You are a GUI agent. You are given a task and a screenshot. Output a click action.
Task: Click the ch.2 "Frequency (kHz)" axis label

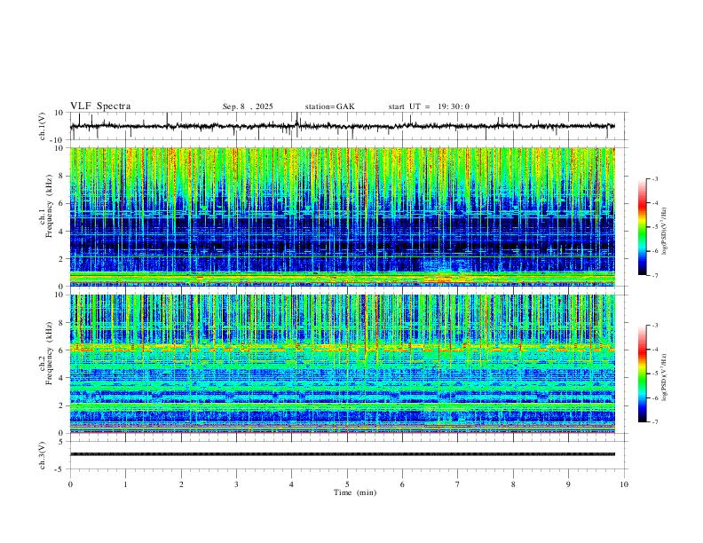(x=50, y=353)
